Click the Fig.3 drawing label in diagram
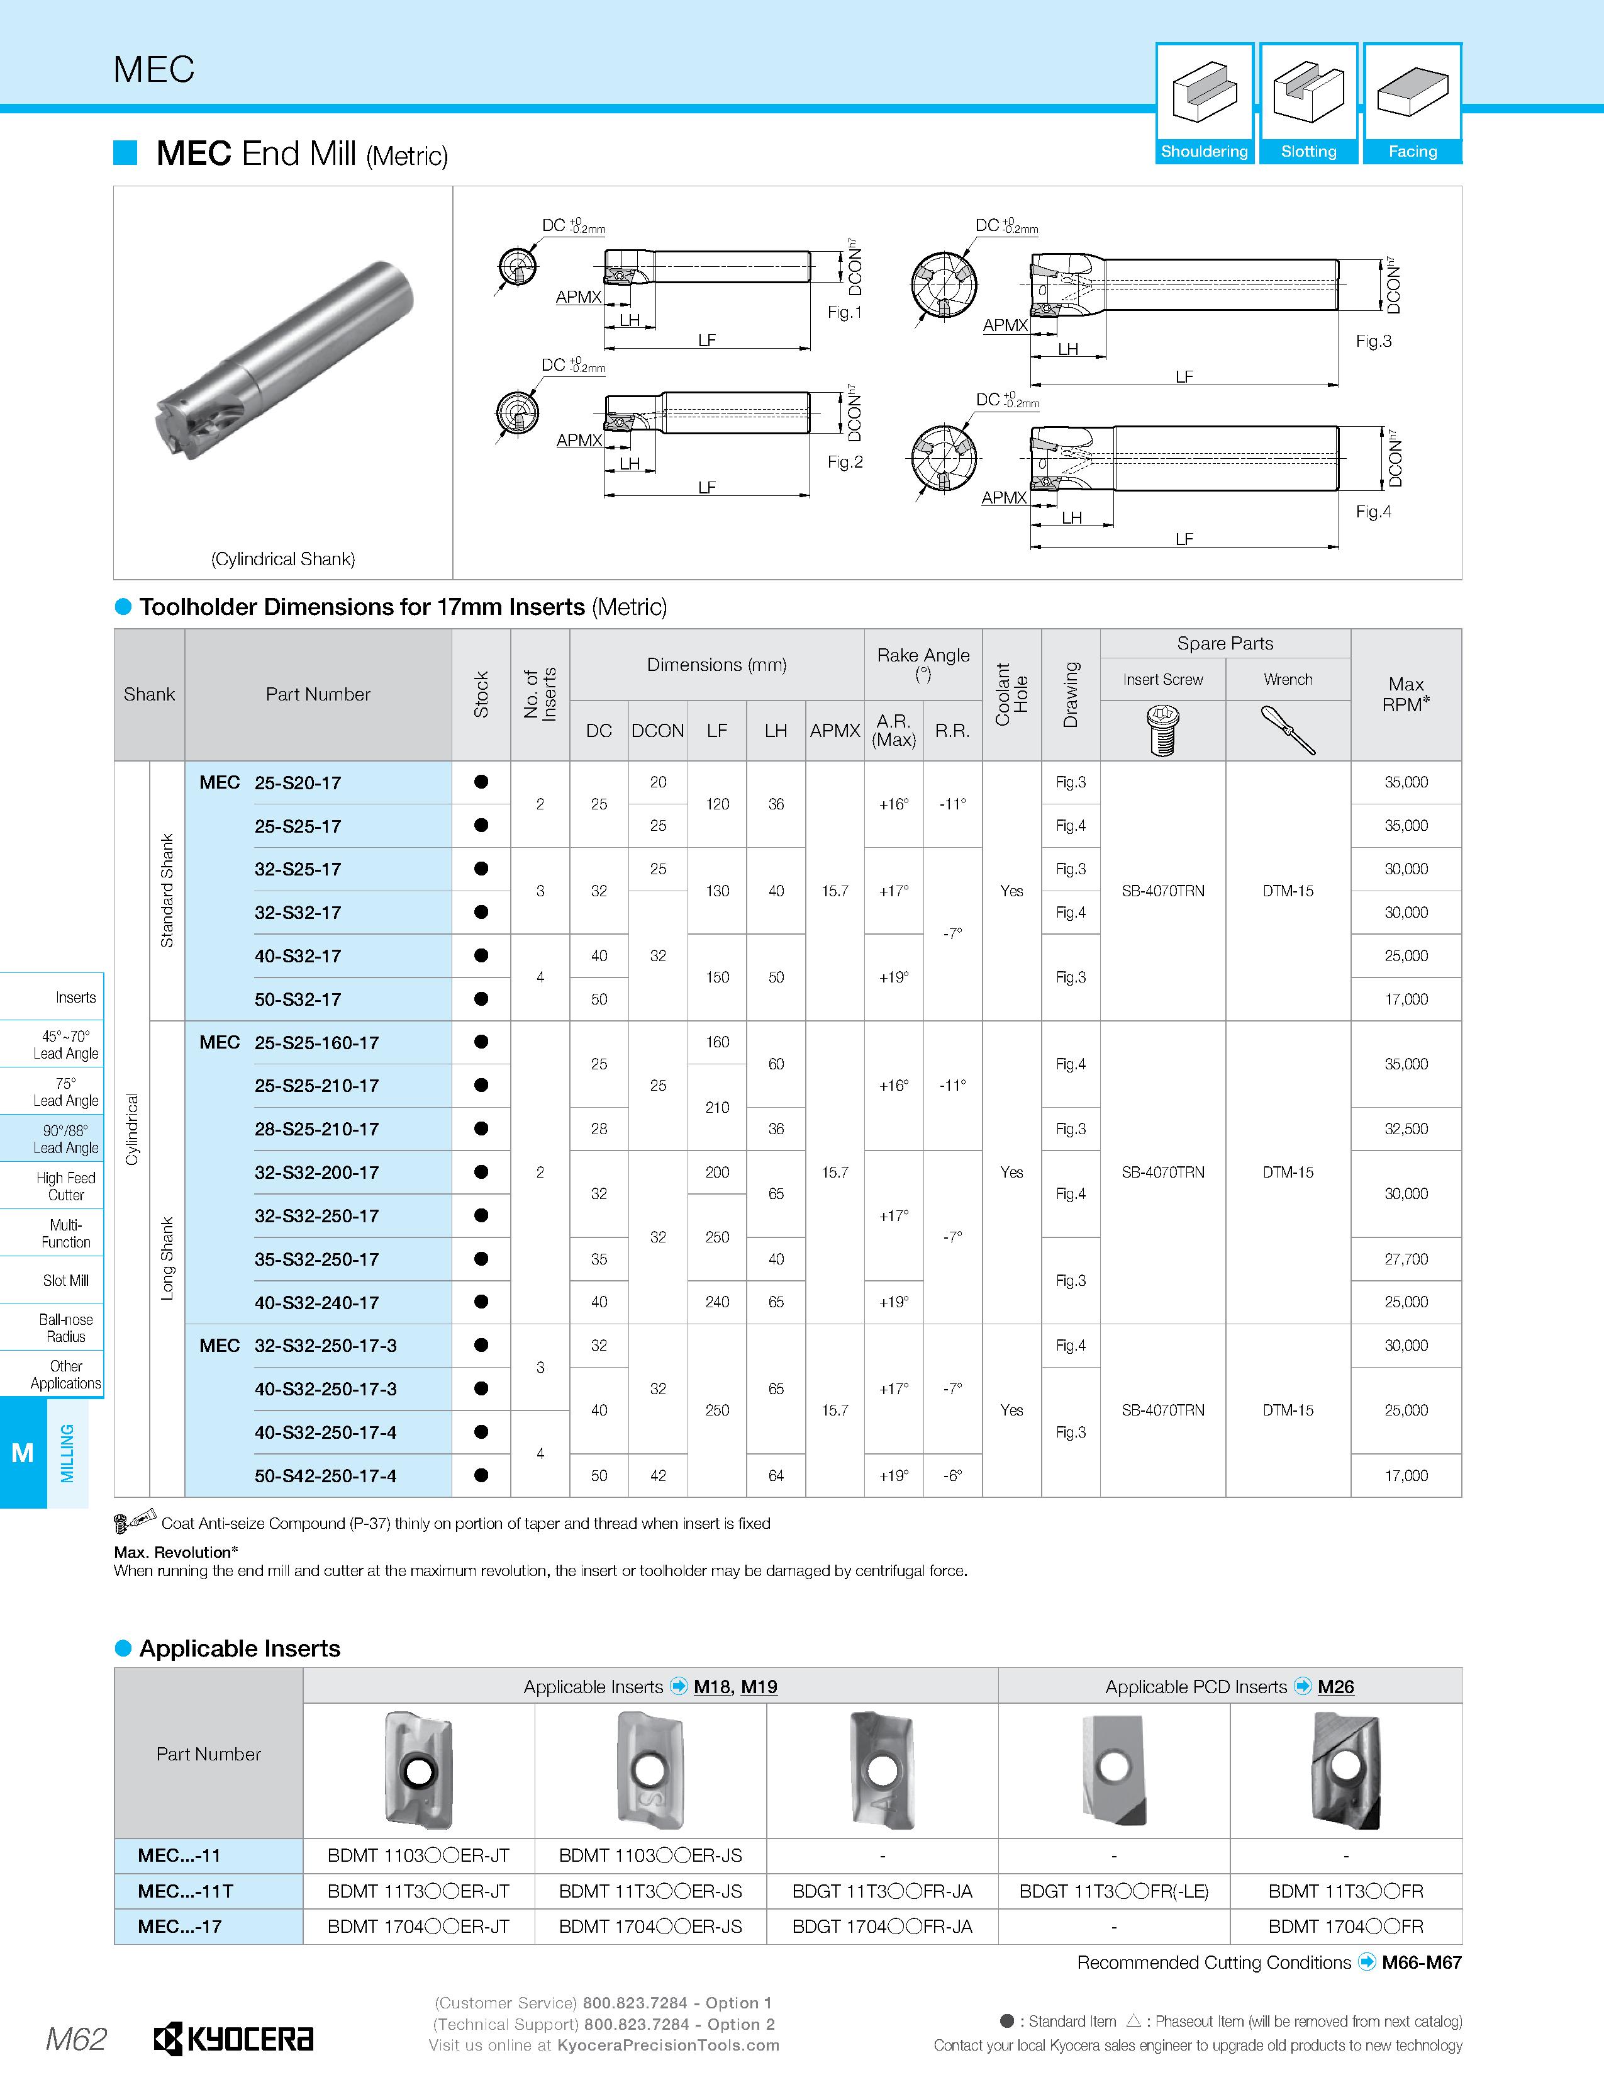Image resolution: width=1604 pixels, height=2077 pixels. click(1373, 341)
